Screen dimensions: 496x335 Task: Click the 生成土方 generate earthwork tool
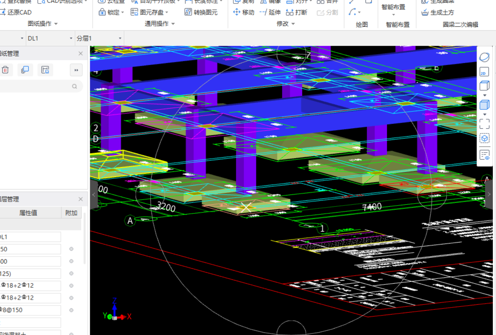tap(438, 12)
